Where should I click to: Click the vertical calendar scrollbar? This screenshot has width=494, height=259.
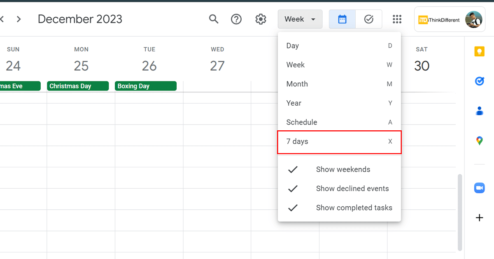click(x=460, y=212)
